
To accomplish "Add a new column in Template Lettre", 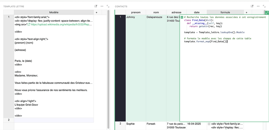I will [97, 12].
